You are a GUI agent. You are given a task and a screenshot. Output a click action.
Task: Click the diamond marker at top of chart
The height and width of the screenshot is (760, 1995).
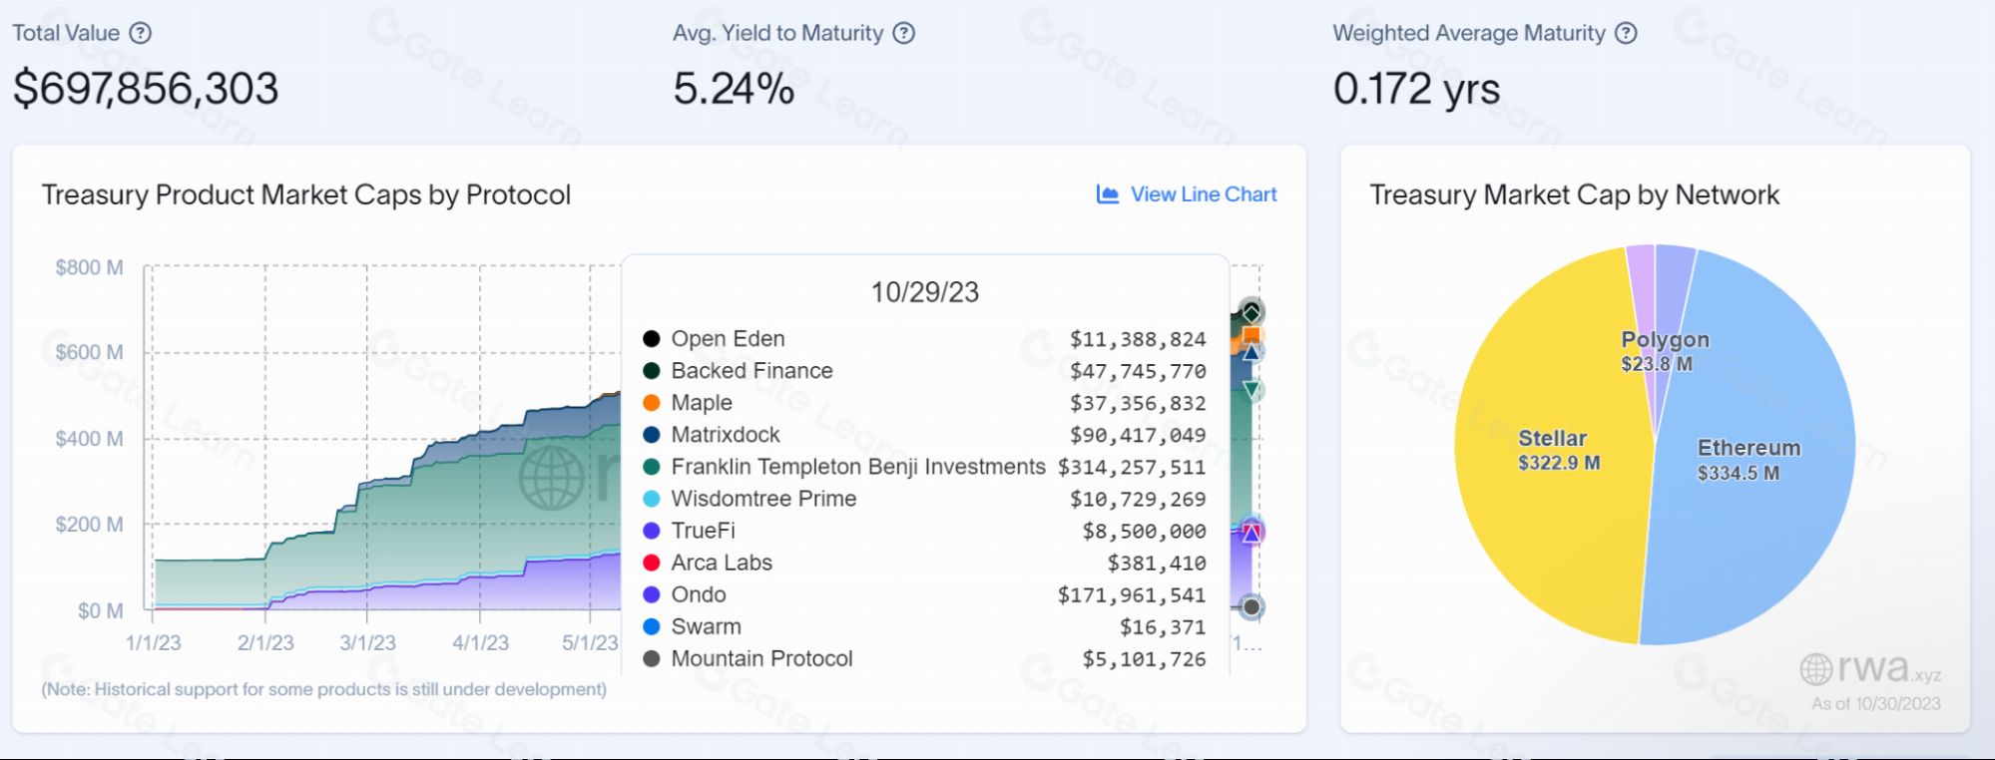click(x=1251, y=312)
